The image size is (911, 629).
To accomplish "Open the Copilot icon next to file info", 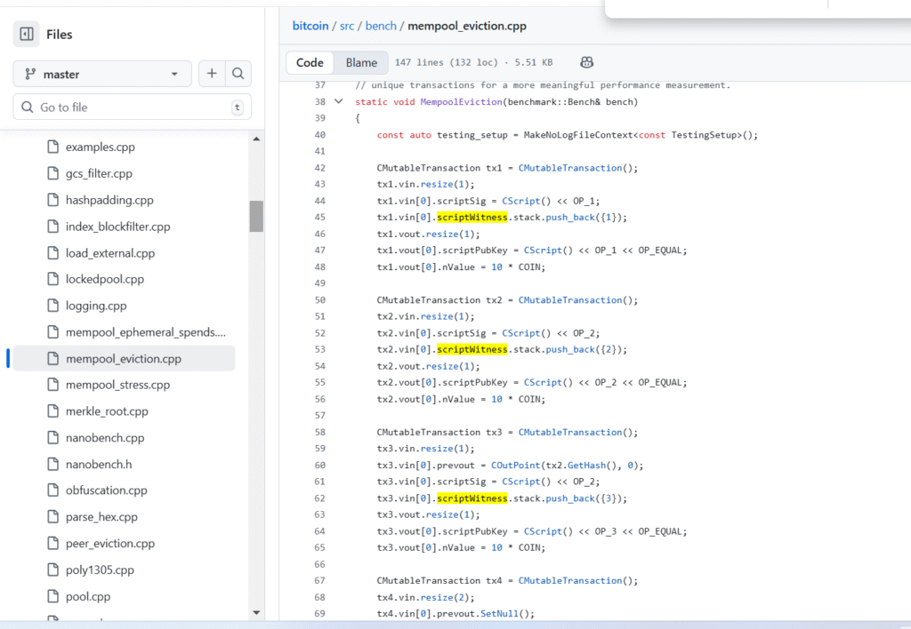I will coord(586,62).
